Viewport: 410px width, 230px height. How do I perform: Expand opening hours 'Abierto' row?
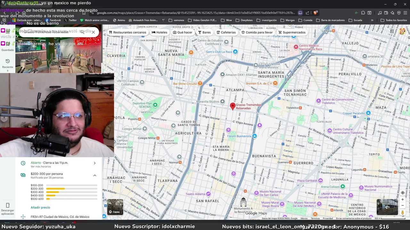[x=59, y=164]
